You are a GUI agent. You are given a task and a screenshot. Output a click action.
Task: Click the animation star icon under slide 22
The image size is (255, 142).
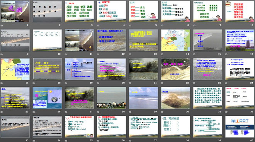[162, 83]
